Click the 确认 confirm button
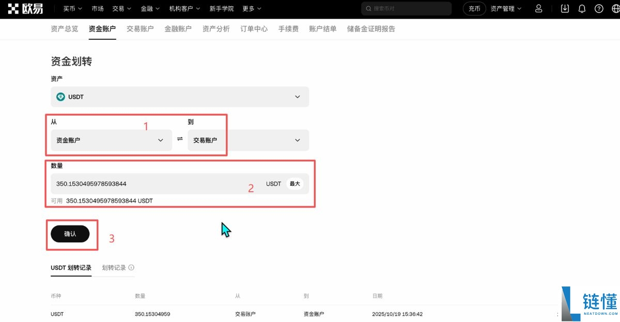The width and height of the screenshot is (620, 322). [71, 234]
